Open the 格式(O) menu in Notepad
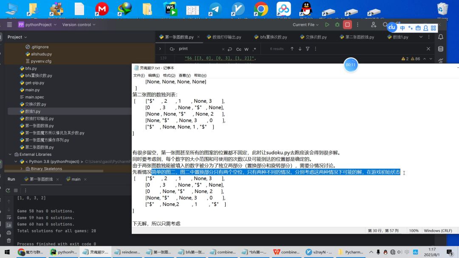The width and height of the screenshot is (459, 258). 169,75
